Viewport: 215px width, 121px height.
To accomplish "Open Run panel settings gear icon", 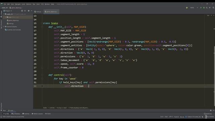I will click(x=211, y=111).
